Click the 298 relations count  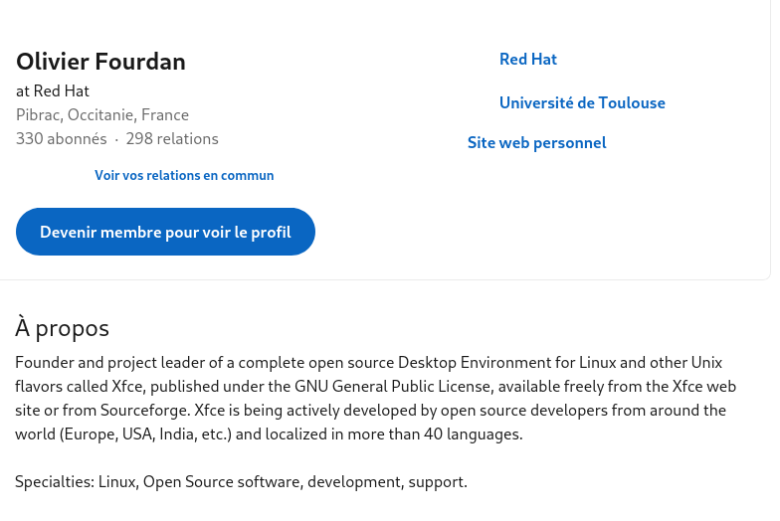point(172,139)
